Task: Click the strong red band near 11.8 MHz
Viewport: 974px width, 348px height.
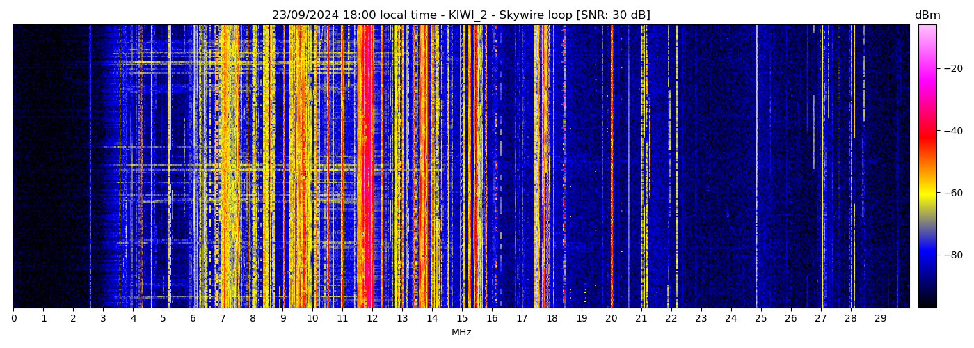Action: pyautogui.click(x=365, y=167)
